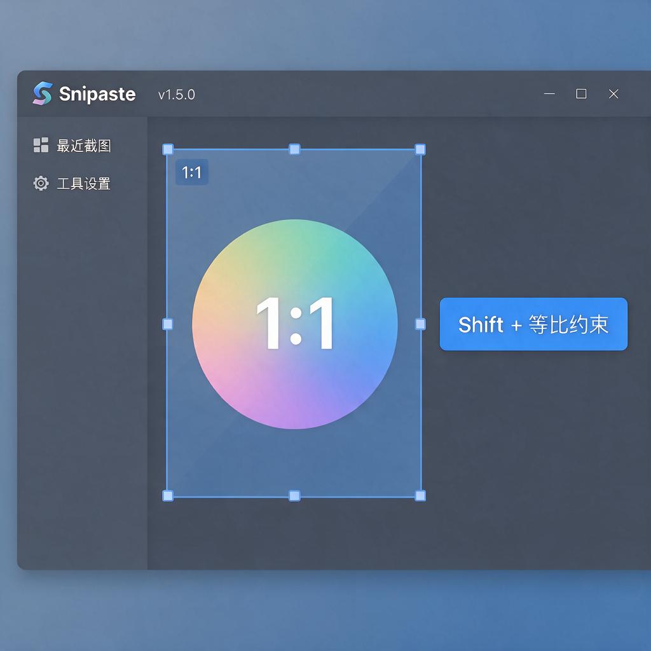This screenshot has width=651, height=651.
Task: Click the left-middle selection edge handle
Action: (168, 324)
